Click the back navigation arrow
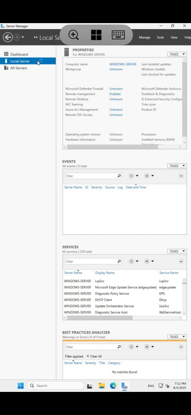This screenshot has height=415, width=191. pos(8,37)
